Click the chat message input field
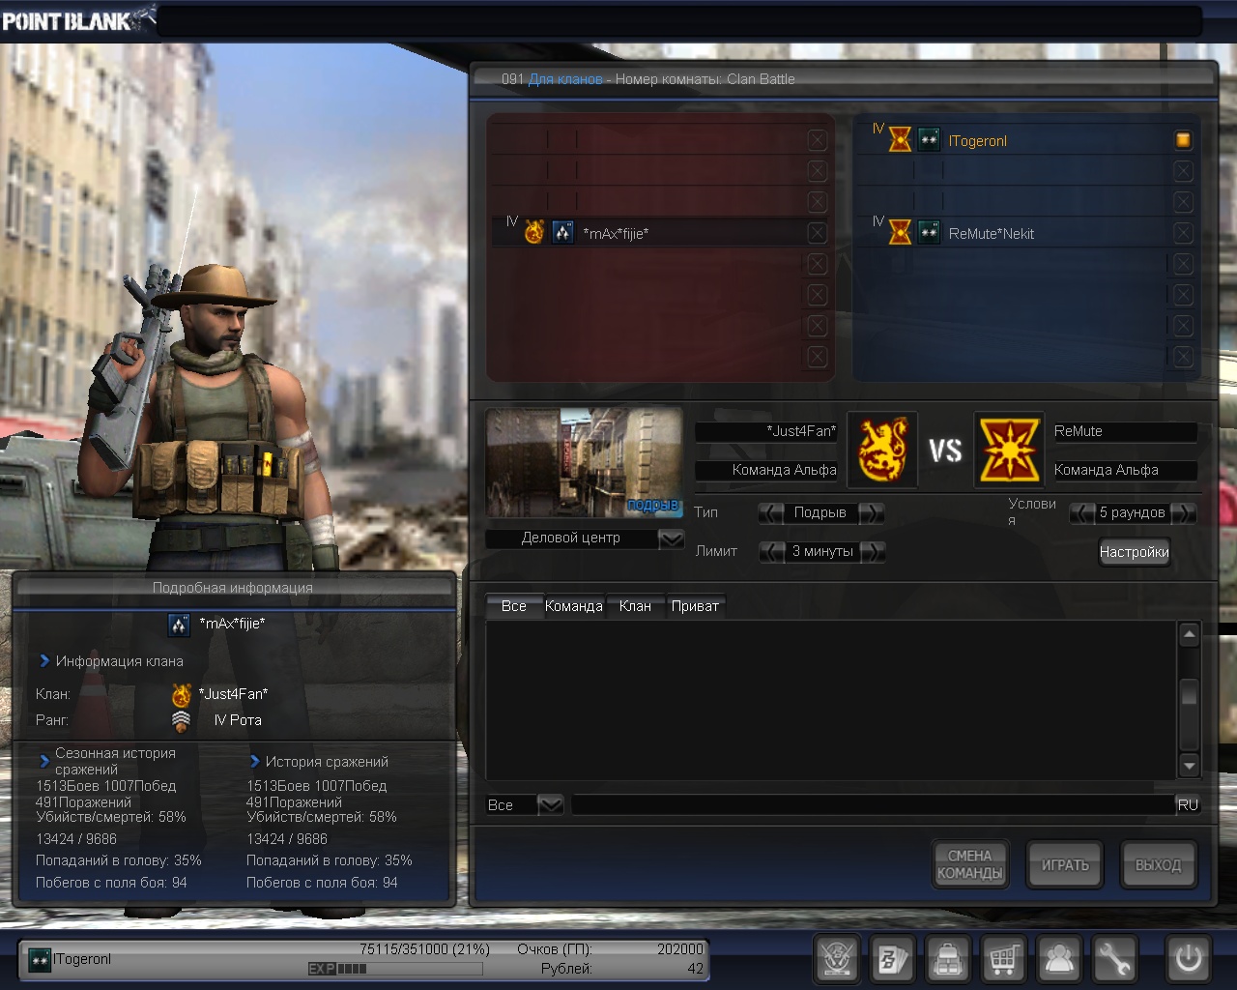This screenshot has width=1237, height=990. coord(870,804)
